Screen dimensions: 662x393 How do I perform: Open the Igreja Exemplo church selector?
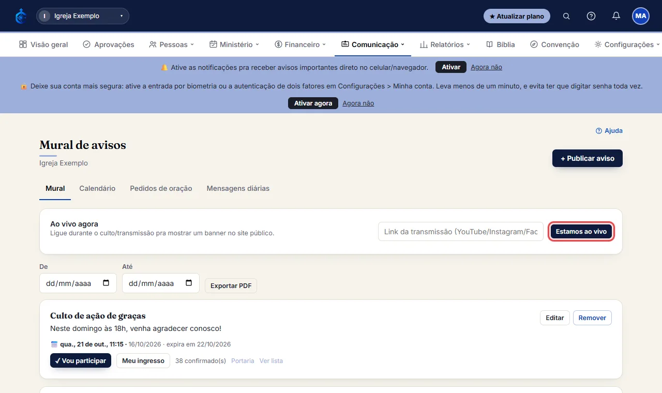(83, 16)
